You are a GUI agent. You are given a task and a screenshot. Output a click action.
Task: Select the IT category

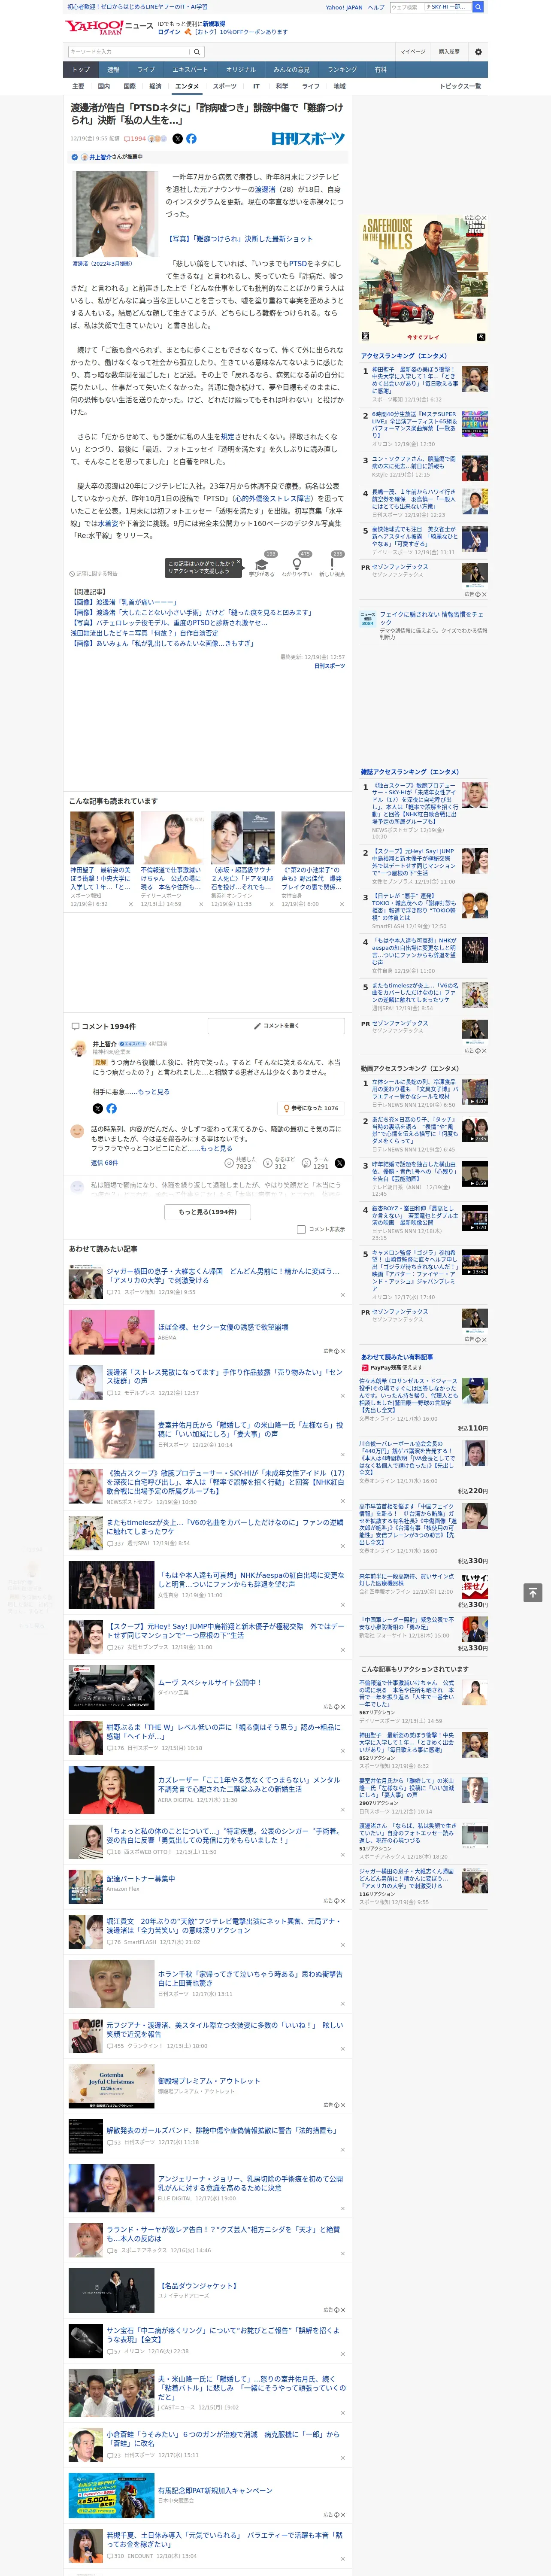point(256,86)
